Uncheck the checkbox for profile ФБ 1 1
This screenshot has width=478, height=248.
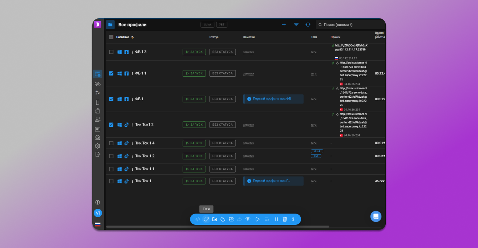[111, 73]
